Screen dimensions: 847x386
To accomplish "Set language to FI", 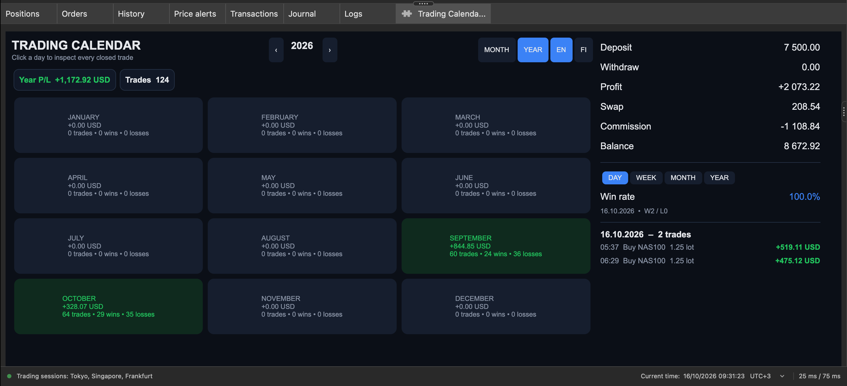I will tap(583, 50).
